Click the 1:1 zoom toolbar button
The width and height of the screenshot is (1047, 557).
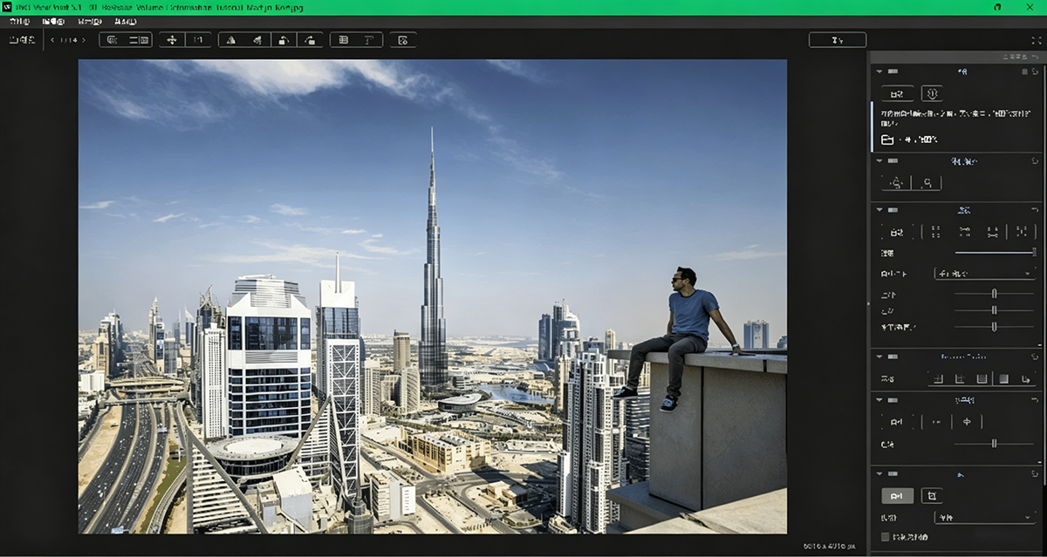point(198,40)
